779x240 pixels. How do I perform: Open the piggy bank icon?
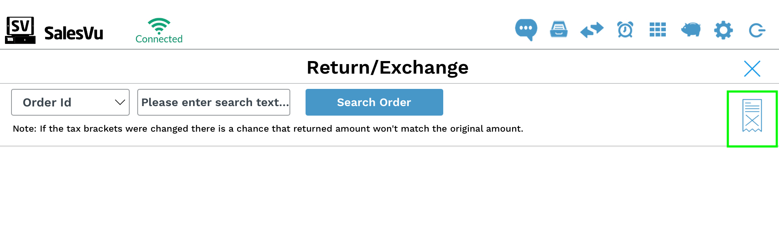(691, 29)
